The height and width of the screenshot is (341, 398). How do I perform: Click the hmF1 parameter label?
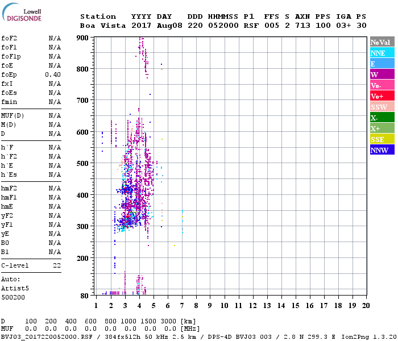pyautogui.click(x=9, y=198)
